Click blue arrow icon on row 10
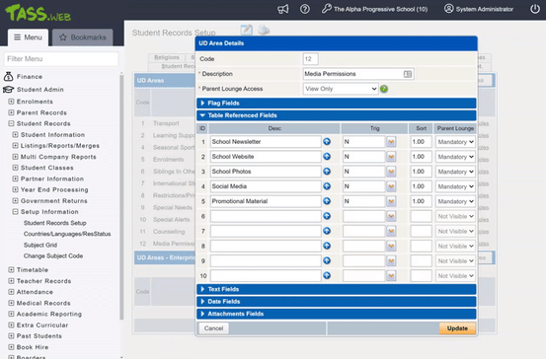 click(x=327, y=276)
